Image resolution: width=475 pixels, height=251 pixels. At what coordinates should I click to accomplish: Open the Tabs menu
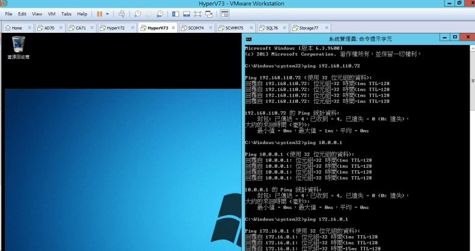(x=66, y=13)
